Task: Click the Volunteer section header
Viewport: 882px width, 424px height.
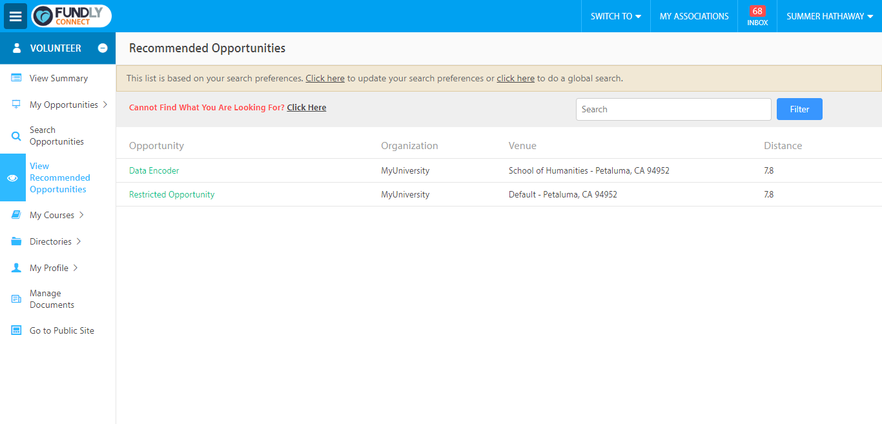Action: 58,48
